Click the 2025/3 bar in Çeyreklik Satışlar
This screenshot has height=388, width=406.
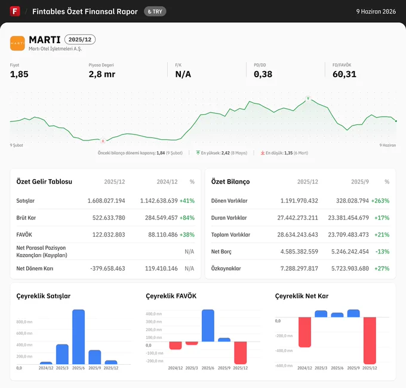62,355
